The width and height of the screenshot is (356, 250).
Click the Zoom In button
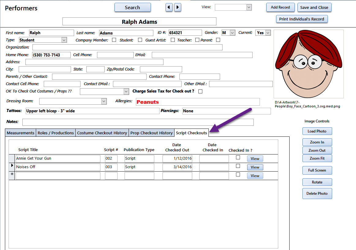pyautogui.click(x=317, y=142)
